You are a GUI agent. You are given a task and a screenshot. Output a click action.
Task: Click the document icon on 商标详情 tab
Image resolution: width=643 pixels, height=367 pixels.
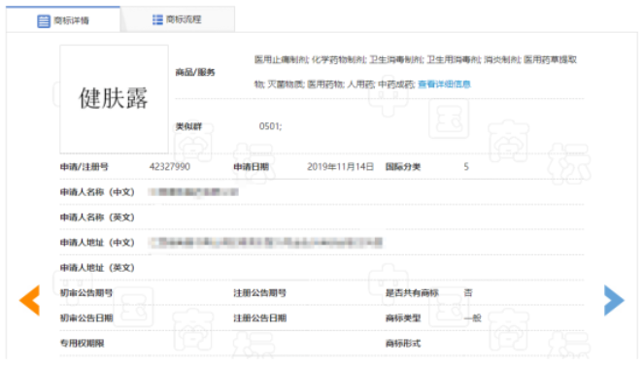[x=44, y=20]
